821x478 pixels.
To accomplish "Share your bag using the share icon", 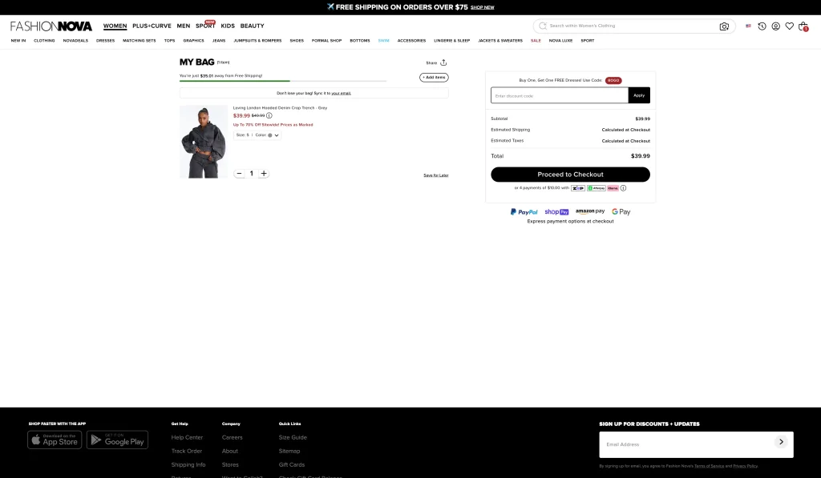I will 443,62.
